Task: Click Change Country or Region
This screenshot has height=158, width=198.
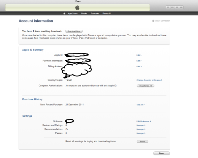Action: tap(149, 80)
